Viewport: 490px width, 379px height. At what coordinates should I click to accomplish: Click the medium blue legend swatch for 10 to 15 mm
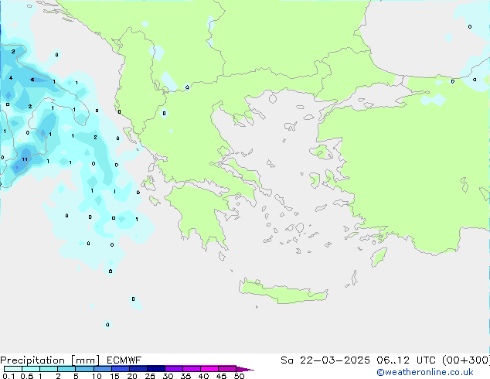coord(102,369)
